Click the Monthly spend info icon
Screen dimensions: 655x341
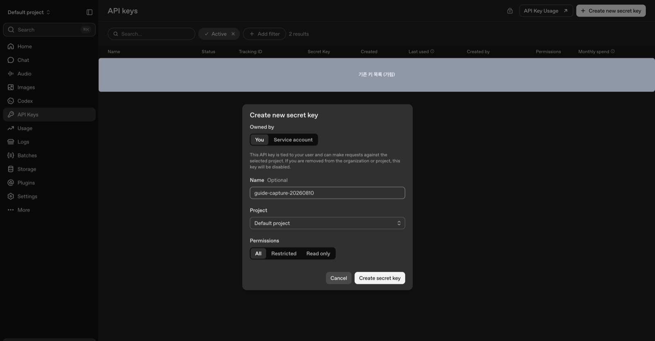click(x=612, y=51)
